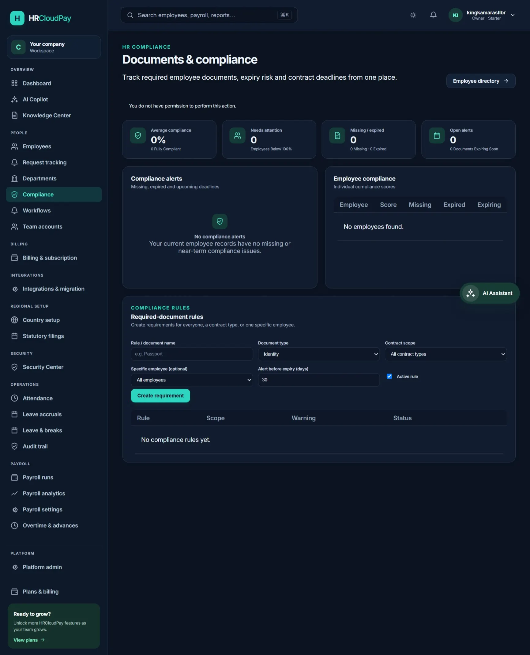
Task: Click the Warning column header in rules table
Action: [x=303, y=418]
